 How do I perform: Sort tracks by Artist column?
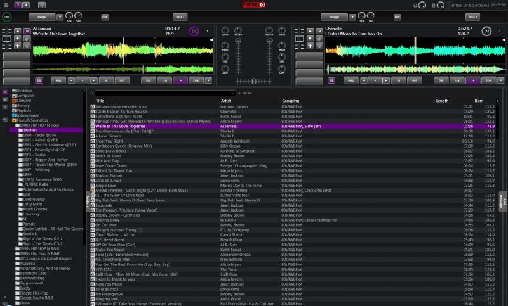coord(226,101)
